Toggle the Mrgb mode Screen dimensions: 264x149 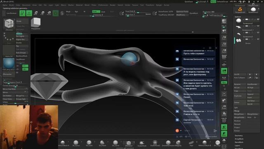[x=68, y=12]
